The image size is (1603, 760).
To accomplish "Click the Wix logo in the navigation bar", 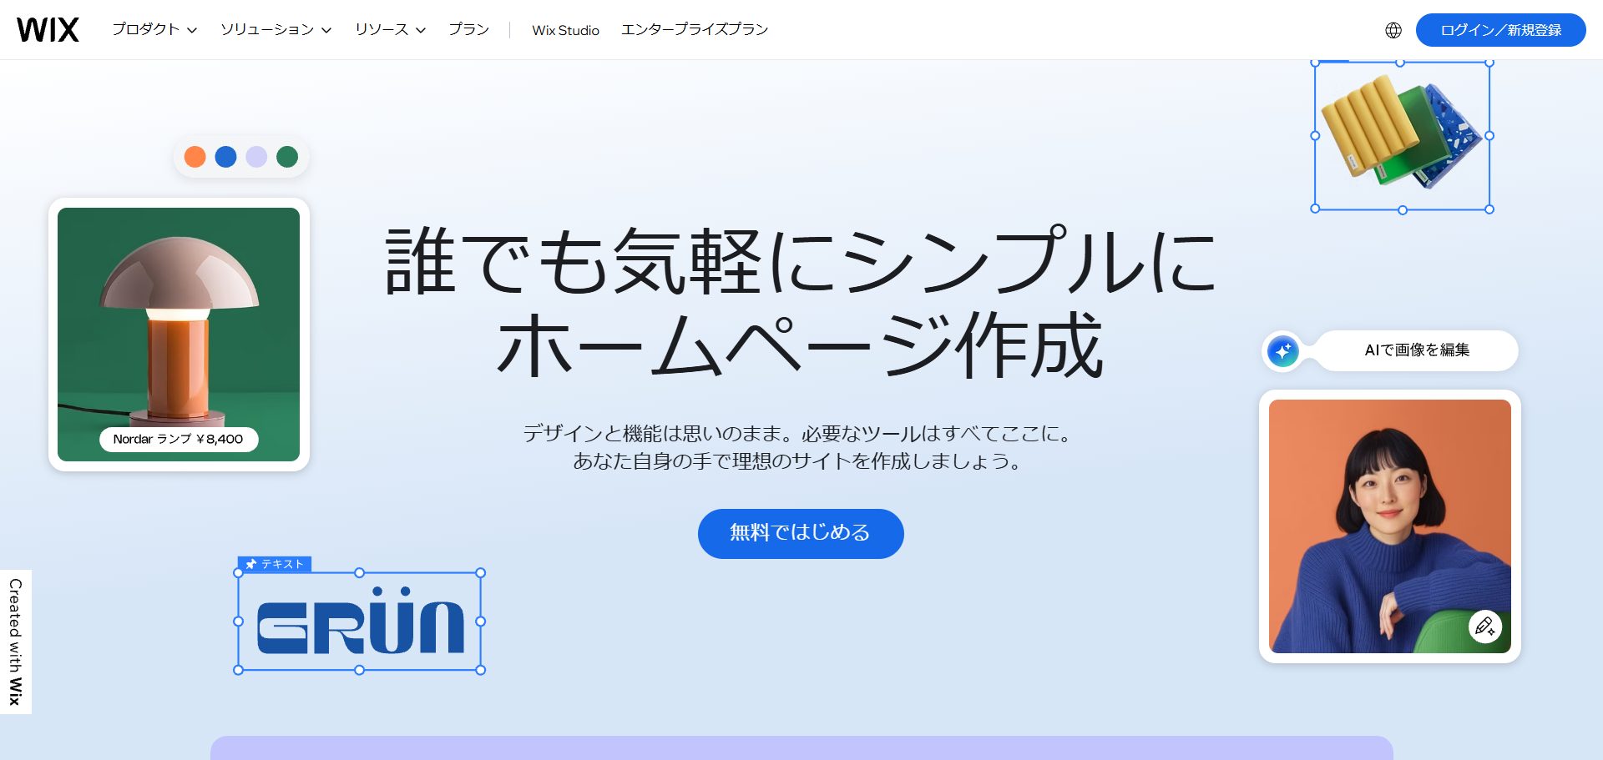I will pos(48,28).
